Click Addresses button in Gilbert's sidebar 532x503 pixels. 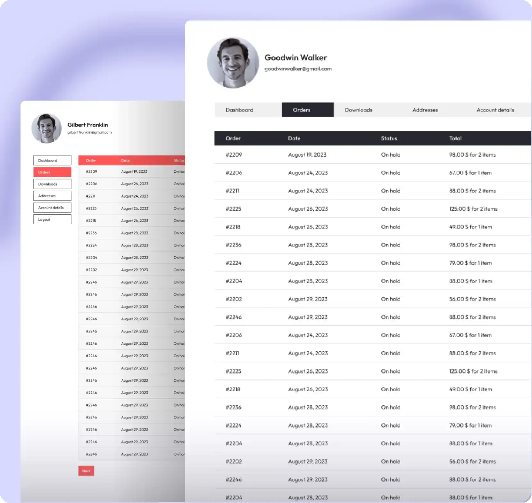[x=52, y=196]
